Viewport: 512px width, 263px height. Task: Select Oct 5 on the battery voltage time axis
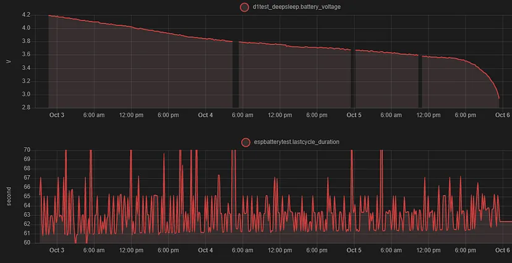354,115
